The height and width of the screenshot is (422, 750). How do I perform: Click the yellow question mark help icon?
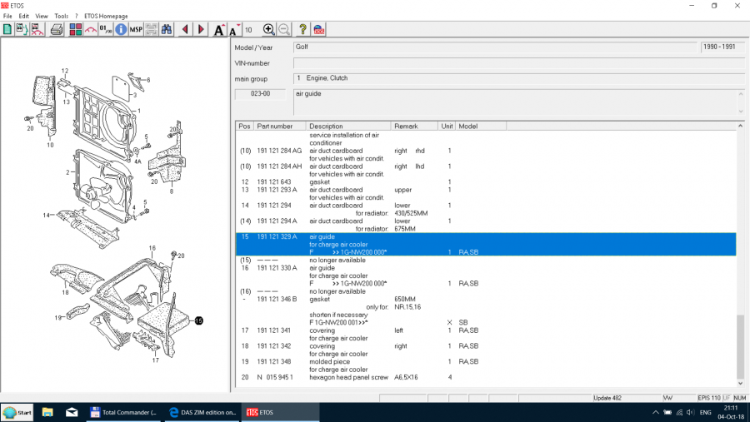click(x=302, y=30)
